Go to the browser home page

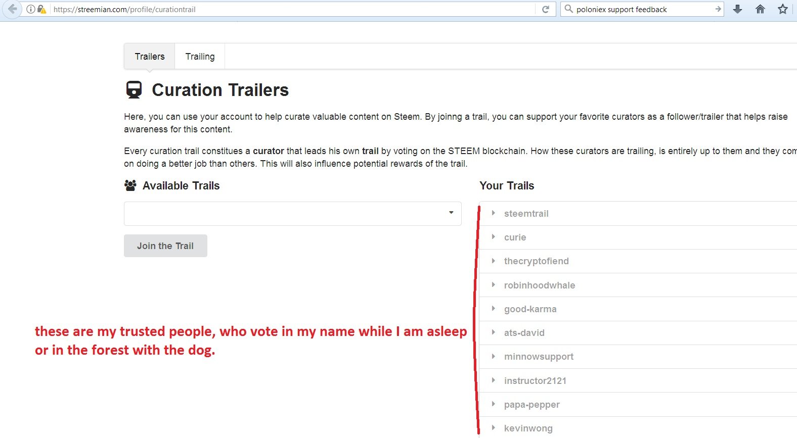(760, 9)
